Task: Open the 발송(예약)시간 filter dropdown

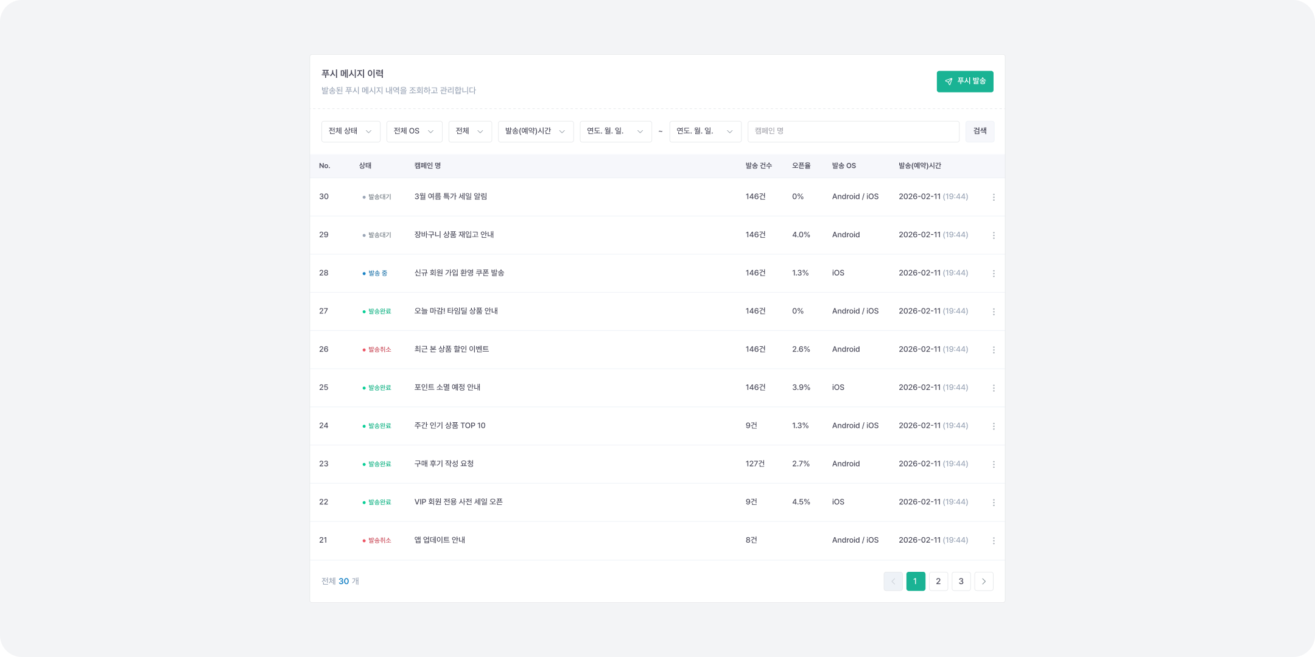Action: (536, 131)
